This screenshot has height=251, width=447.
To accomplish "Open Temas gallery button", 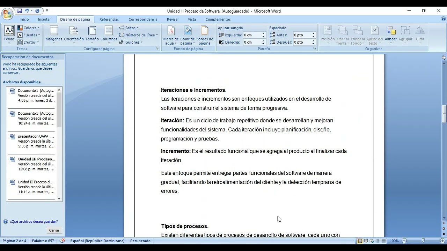I will pos(9,35).
